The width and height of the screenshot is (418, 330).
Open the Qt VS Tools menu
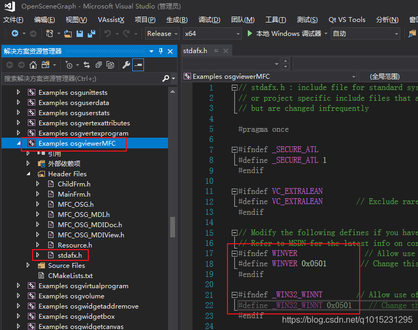click(347, 20)
